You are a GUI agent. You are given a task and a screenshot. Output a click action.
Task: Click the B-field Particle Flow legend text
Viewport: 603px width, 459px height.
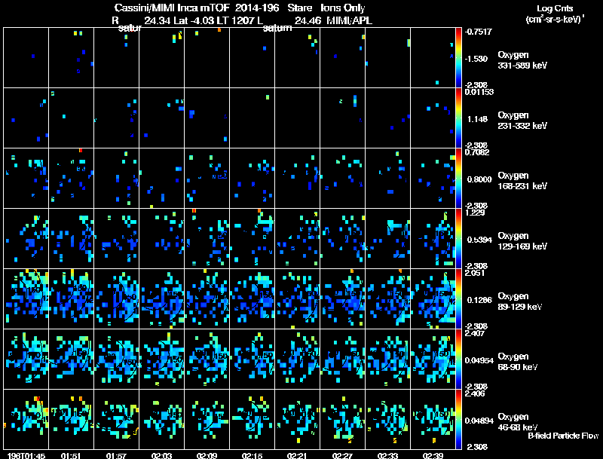562,436
